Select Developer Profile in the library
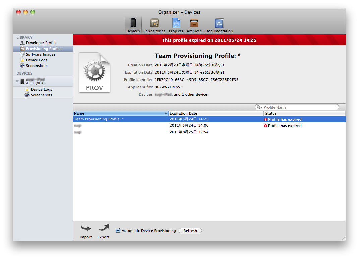This screenshot has height=259, width=359. pos(41,43)
